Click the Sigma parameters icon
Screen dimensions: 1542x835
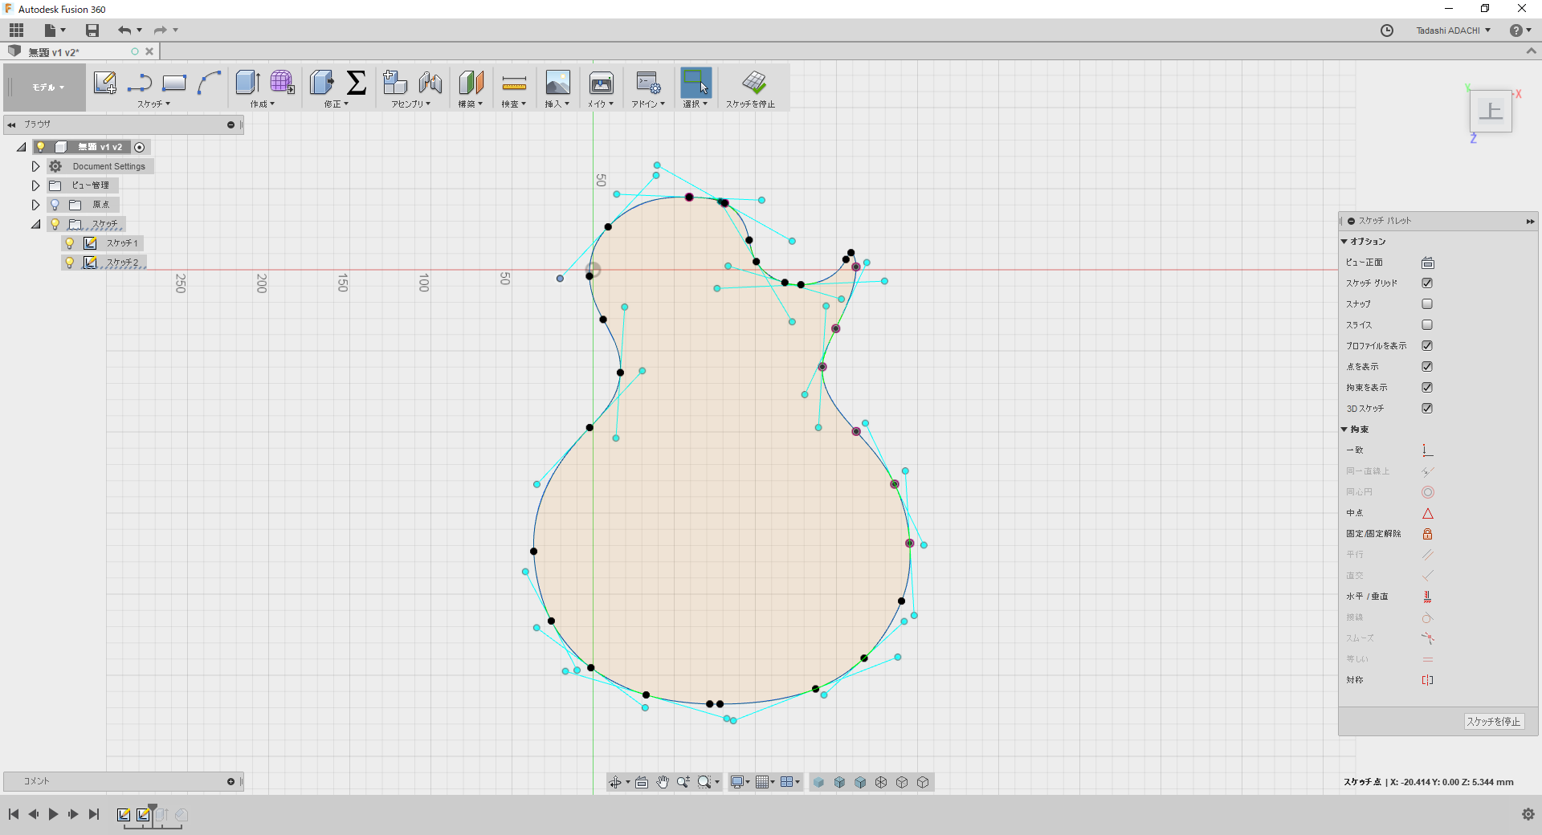pos(356,83)
